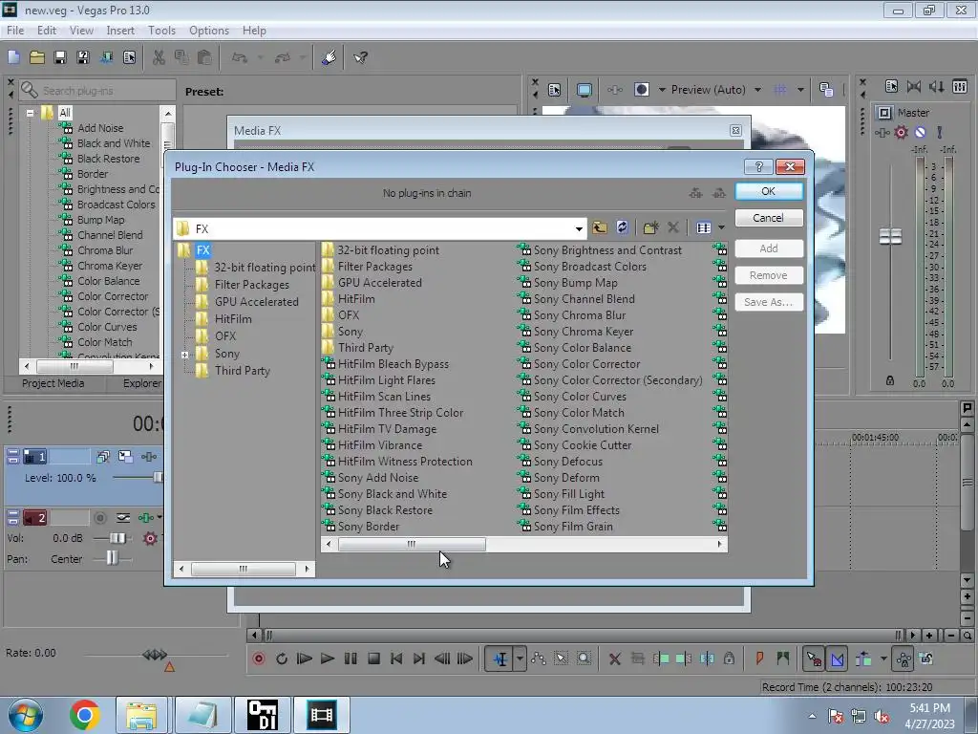Open the Options menu
Viewport: 978px width, 734px height.
click(209, 30)
